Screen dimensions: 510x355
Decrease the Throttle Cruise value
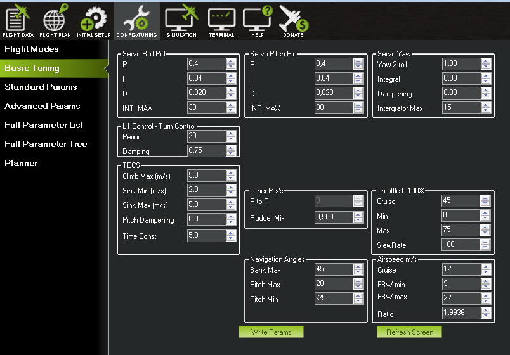coord(486,204)
